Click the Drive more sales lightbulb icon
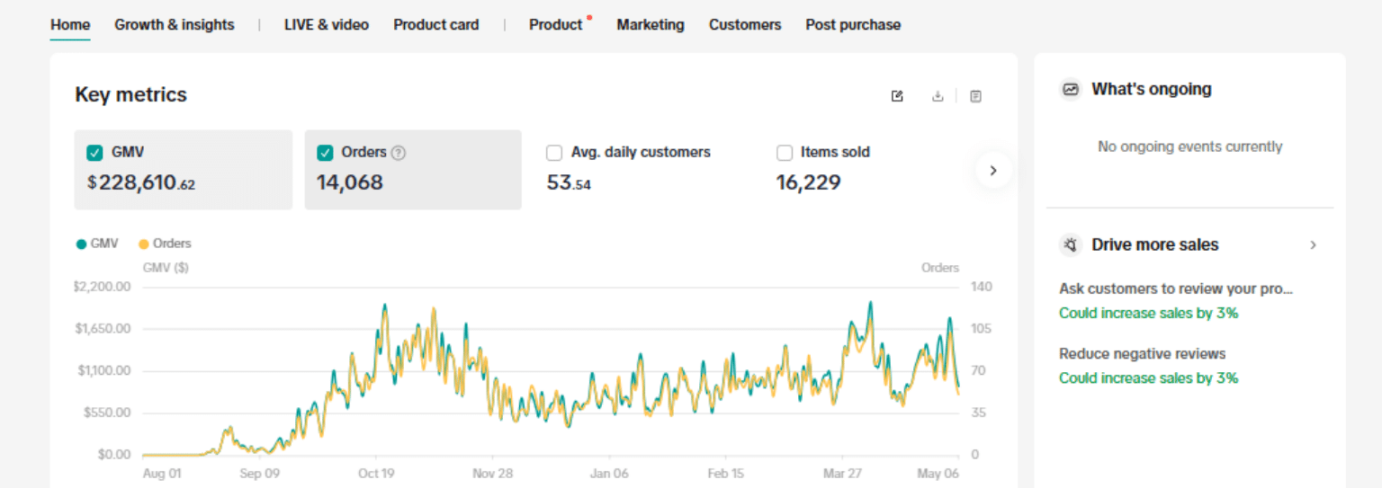Viewport: 1382px width, 488px height. [x=1071, y=244]
